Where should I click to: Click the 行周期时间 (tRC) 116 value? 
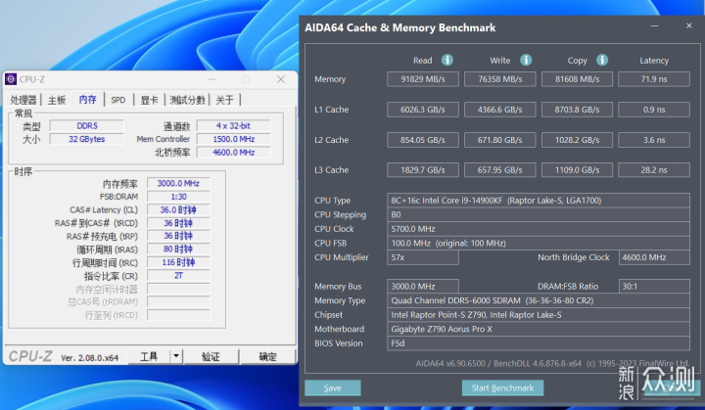point(178,262)
